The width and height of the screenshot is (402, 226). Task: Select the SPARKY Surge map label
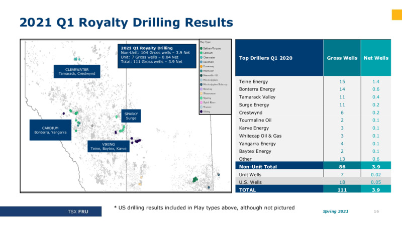(131, 116)
